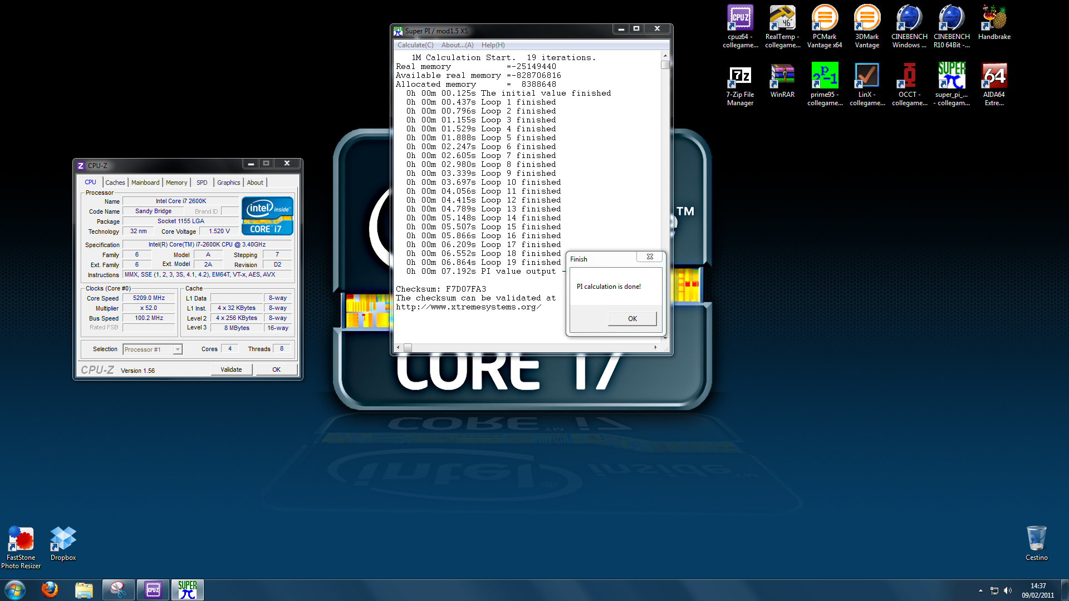Open the Calculate(C) menu in Super PI
The image size is (1069, 601).
pyautogui.click(x=415, y=45)
